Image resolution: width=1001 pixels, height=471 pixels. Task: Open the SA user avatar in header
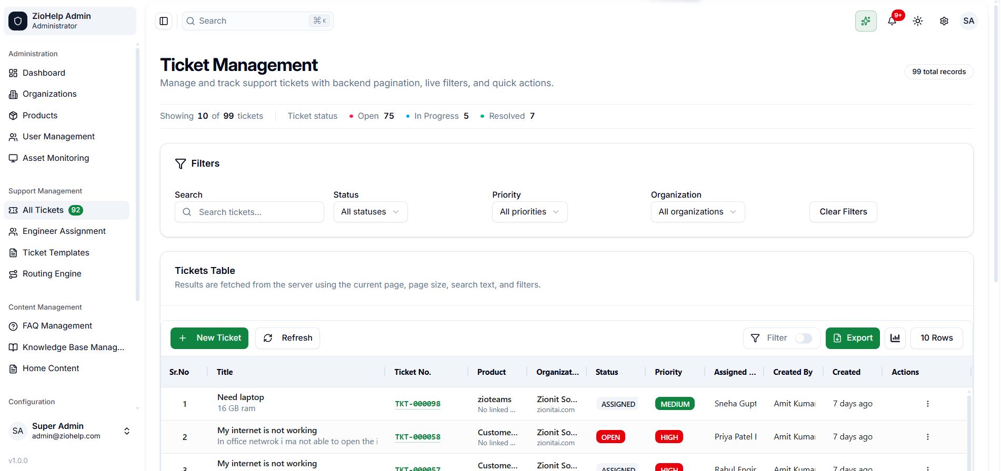point(969,21)
